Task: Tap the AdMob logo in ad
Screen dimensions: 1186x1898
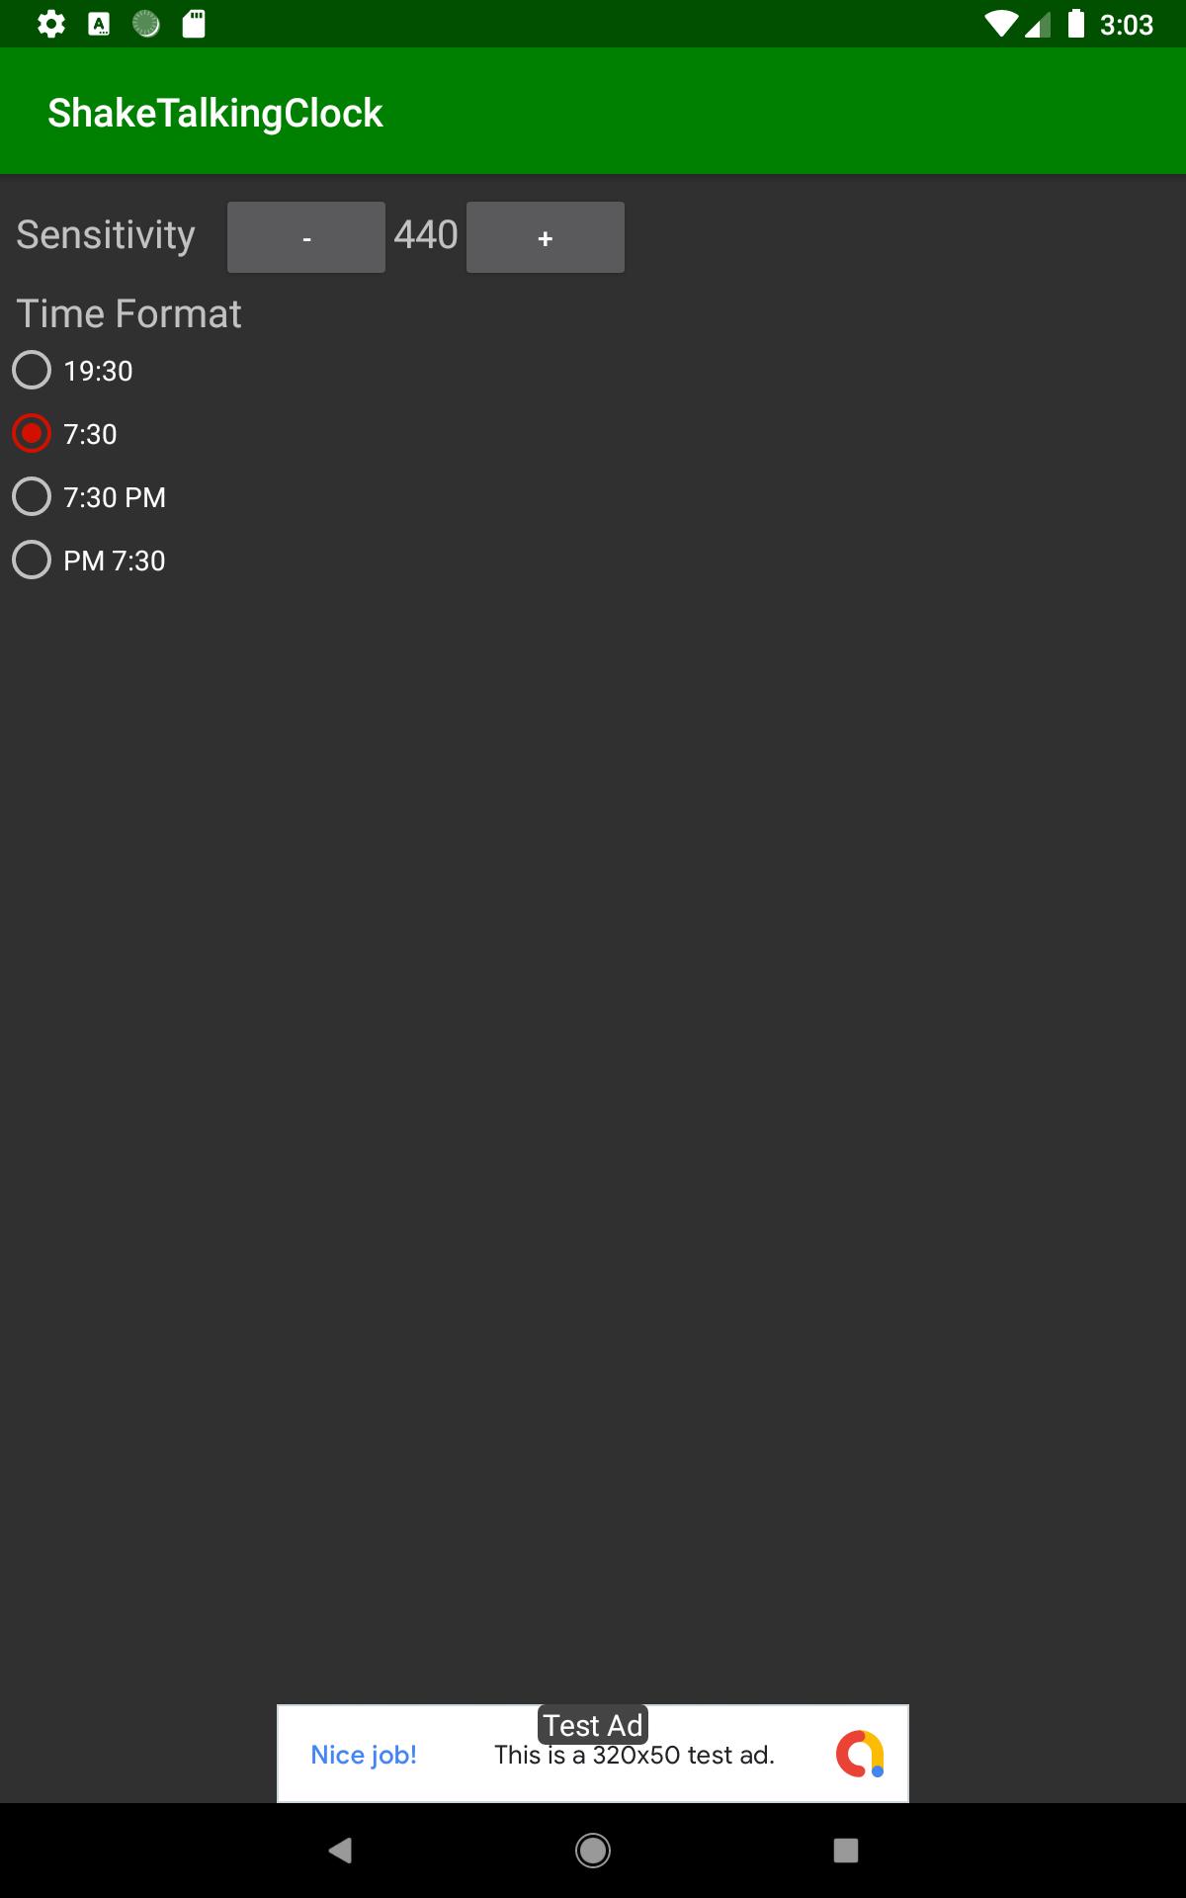Action: [x=860, y=1754]
